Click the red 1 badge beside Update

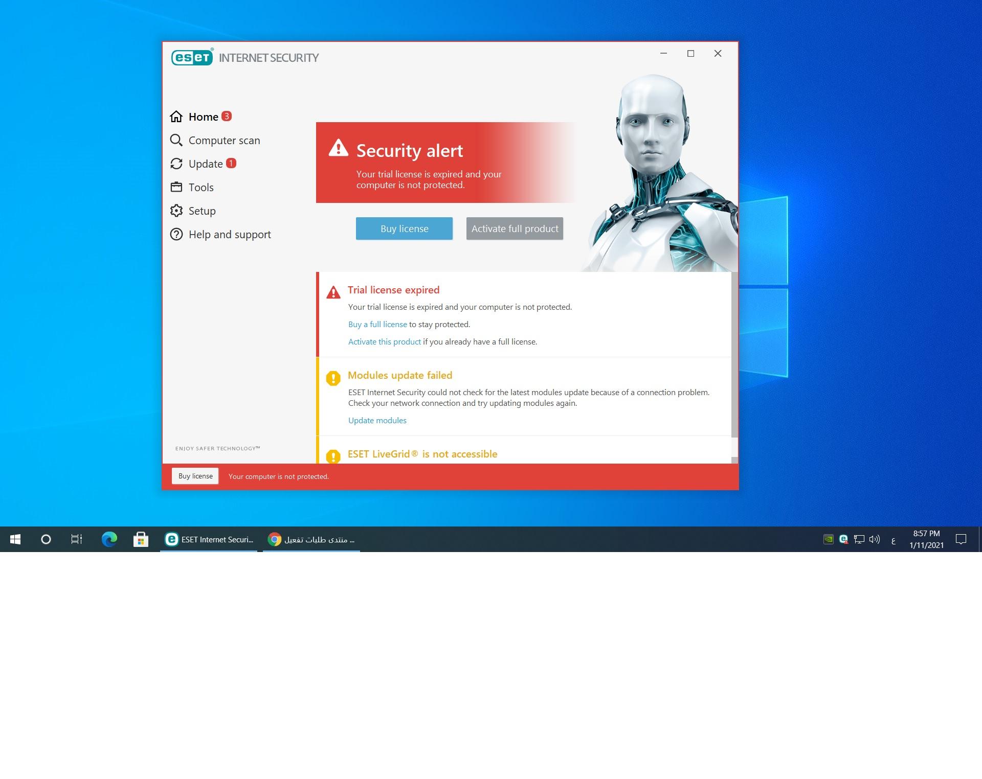click(x=231, y=163)
